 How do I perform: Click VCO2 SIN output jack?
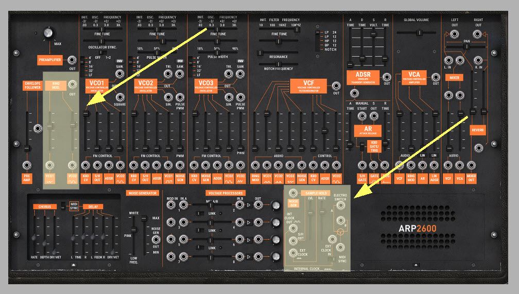[x=168, y=97]
